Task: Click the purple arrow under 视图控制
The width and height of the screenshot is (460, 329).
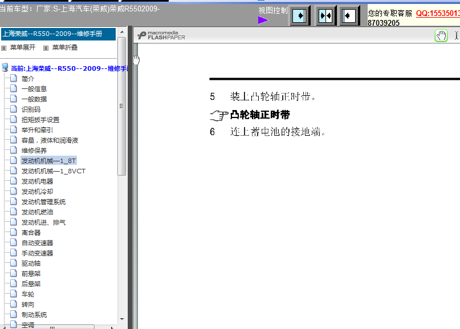Action: pyautogui.click(x=263, y=21)
